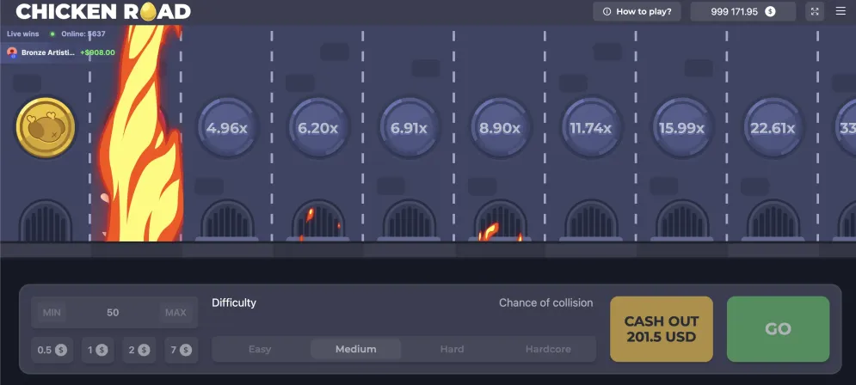Click the Chance of collision label
This screenshot has width=856, height=385.
pyautogui.click(x=546, y=302)
